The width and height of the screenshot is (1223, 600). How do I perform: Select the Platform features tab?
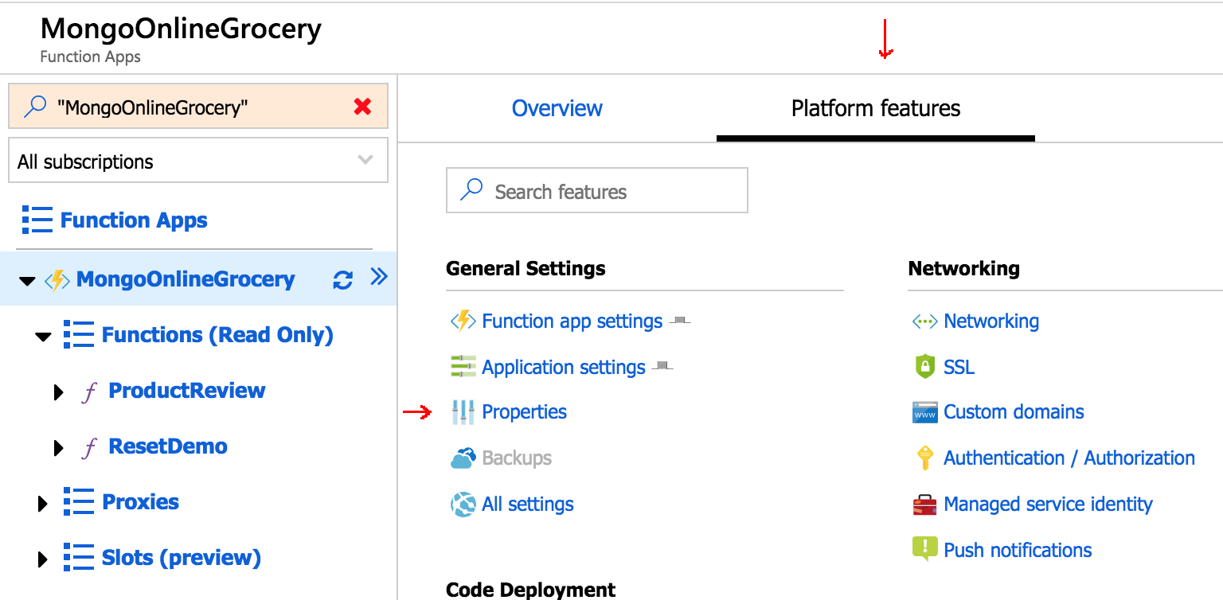[x=875, y=108]
